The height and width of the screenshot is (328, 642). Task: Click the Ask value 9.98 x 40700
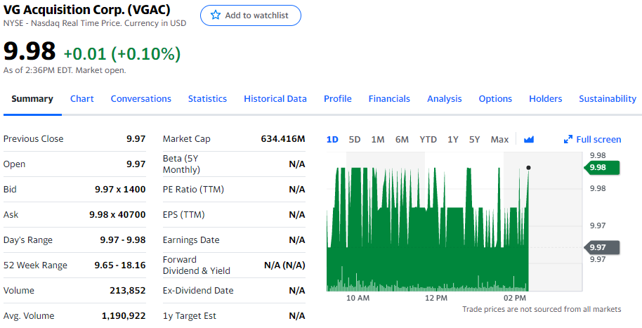click(x=117, y=215)
